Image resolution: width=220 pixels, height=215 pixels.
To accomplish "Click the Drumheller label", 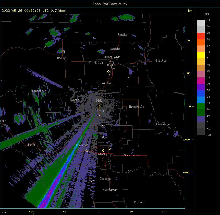I will pos(163,124).
